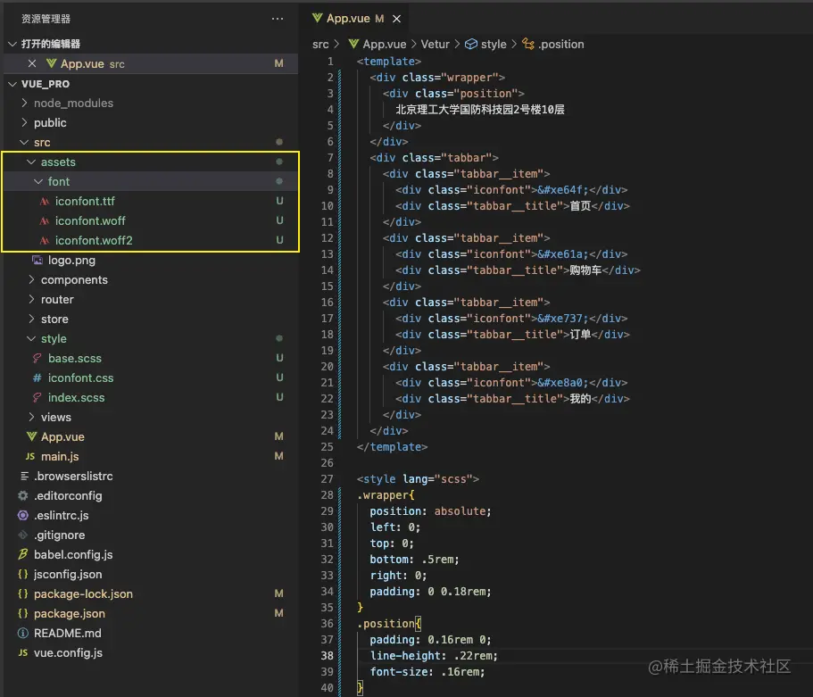Place cursor on the line-height: .22rem line
The image size is (813, 697).
[434, 656]
